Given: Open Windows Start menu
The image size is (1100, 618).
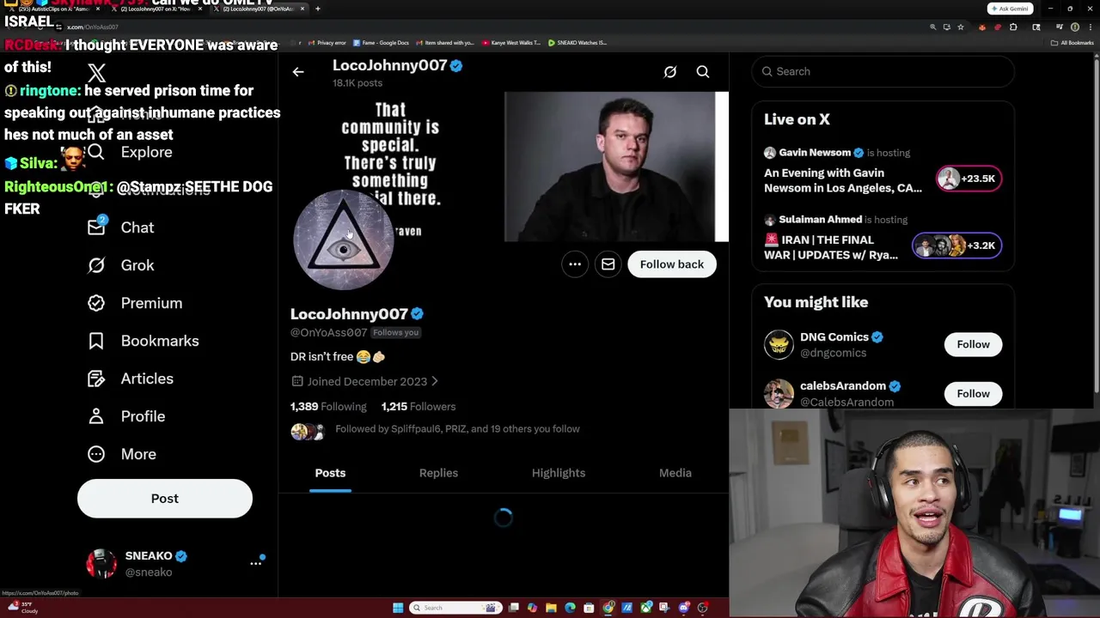Looking at the screenshot, I should tap(398, 608).
